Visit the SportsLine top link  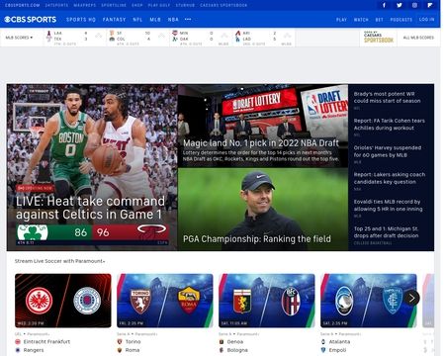pyautogui.click(x=114, y=5)
